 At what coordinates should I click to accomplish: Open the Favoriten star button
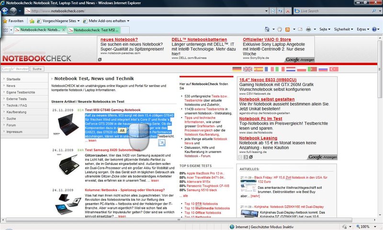[x=13, y=21]
